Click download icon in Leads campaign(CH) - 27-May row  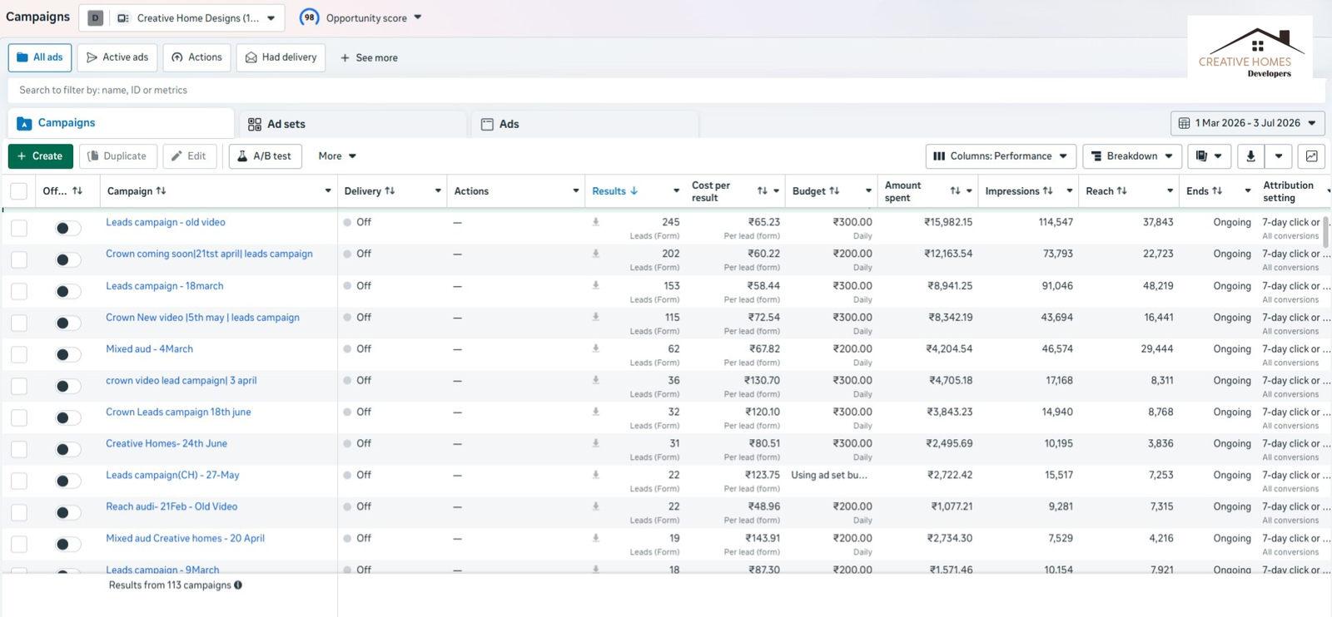click(596, 475)
